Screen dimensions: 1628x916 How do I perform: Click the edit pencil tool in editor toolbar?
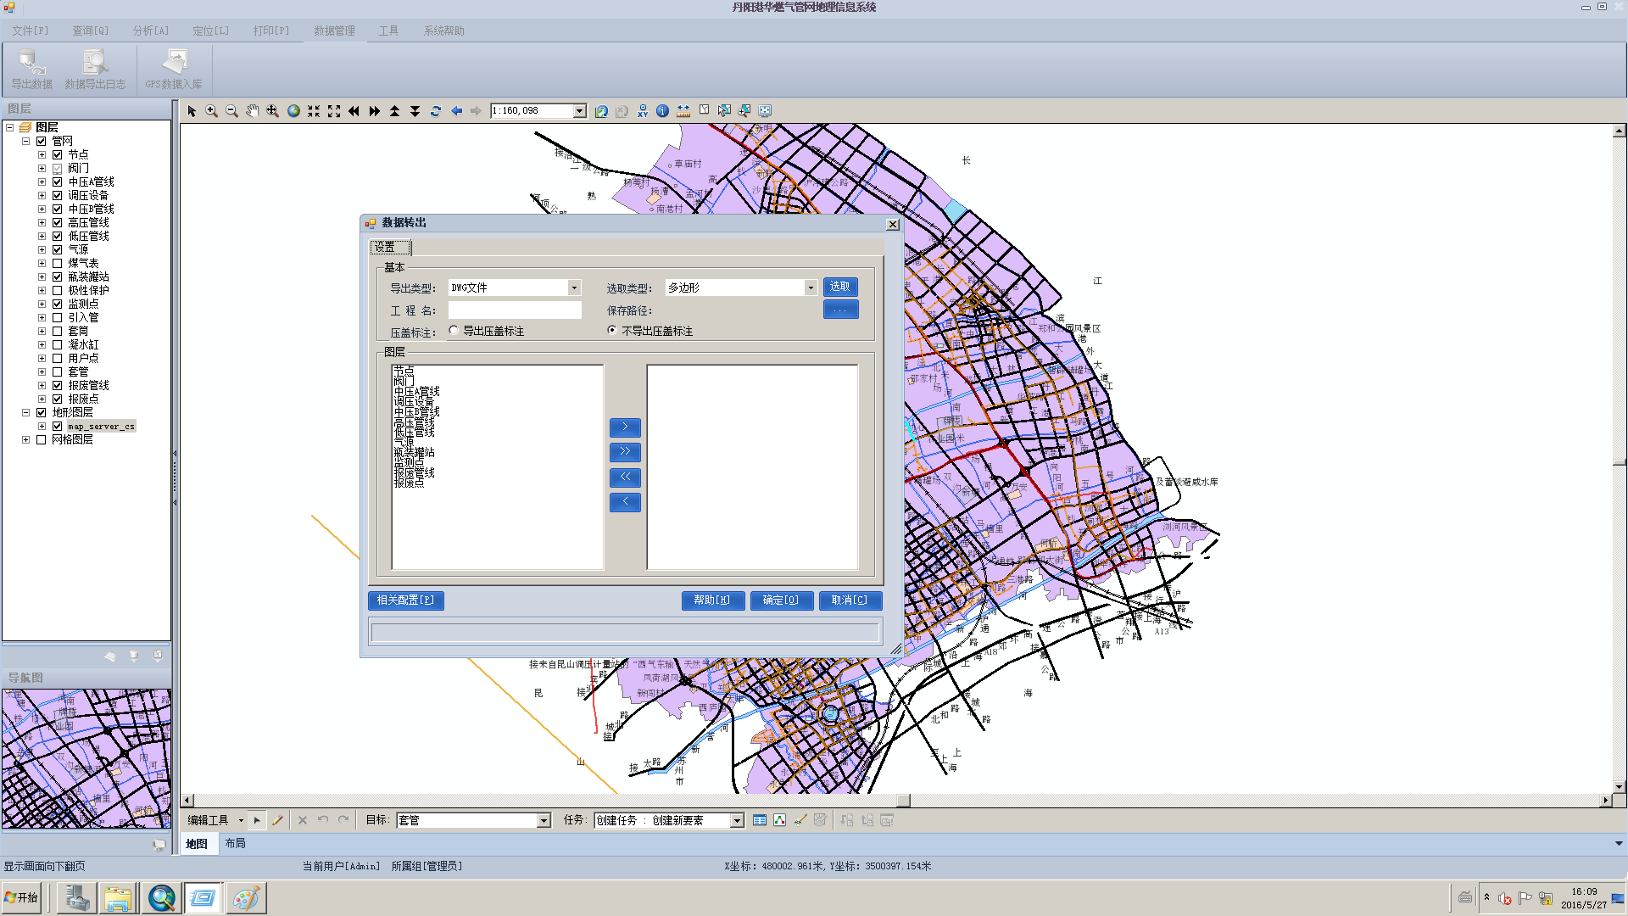click(x=277, y=820)
